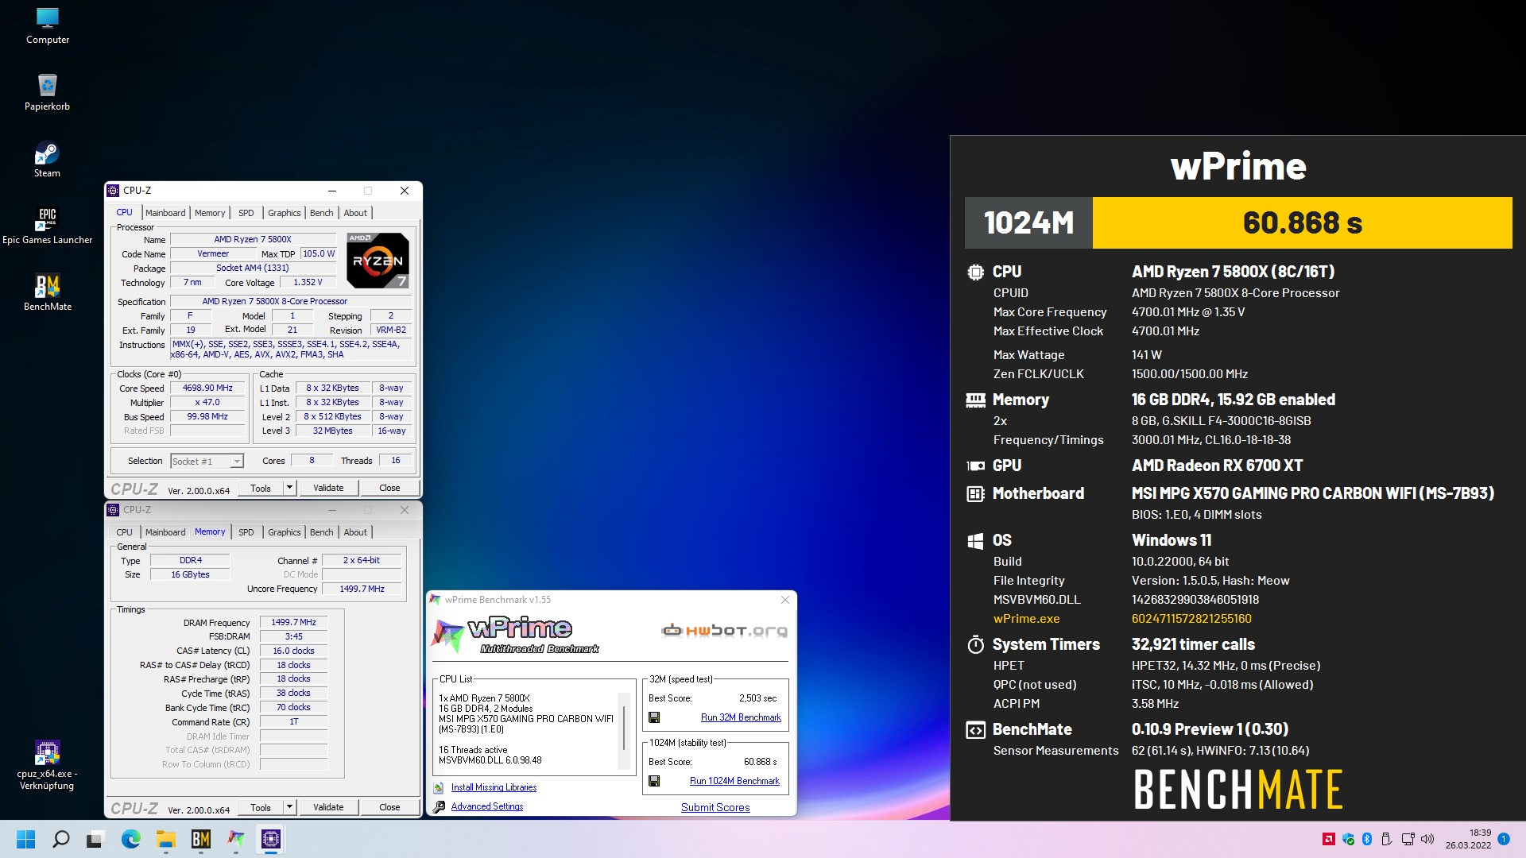Screen dimensions: 1526x858
Task: Click DRAM Frequency value 1499.7 MHz
Action: click(293, 623)
